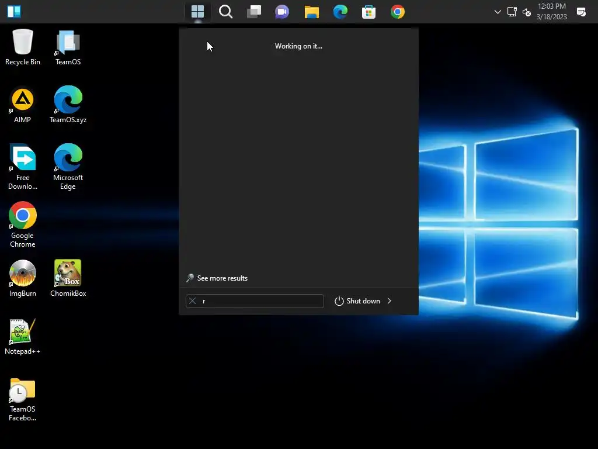Launch the Chat (Teams) taskbar icon
The image size is (598, 449).
[282, 12]
